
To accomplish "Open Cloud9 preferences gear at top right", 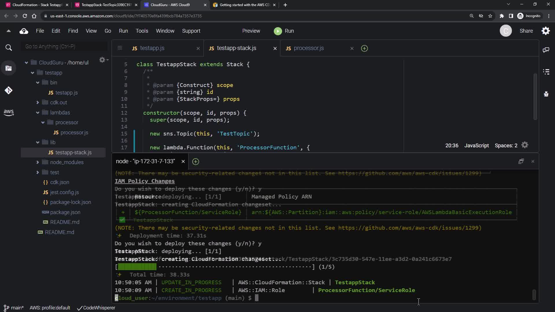I will [x=545, y=31].
